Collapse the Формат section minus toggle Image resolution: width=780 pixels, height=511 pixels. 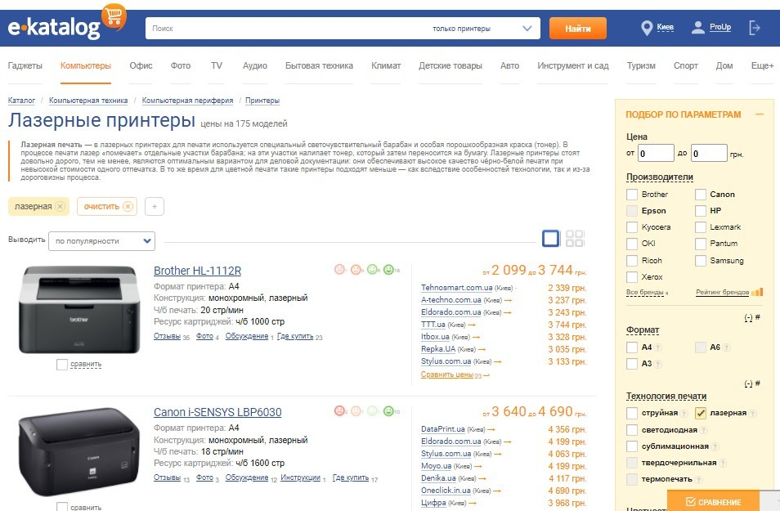pyautogui.click(x=748, y=317)
